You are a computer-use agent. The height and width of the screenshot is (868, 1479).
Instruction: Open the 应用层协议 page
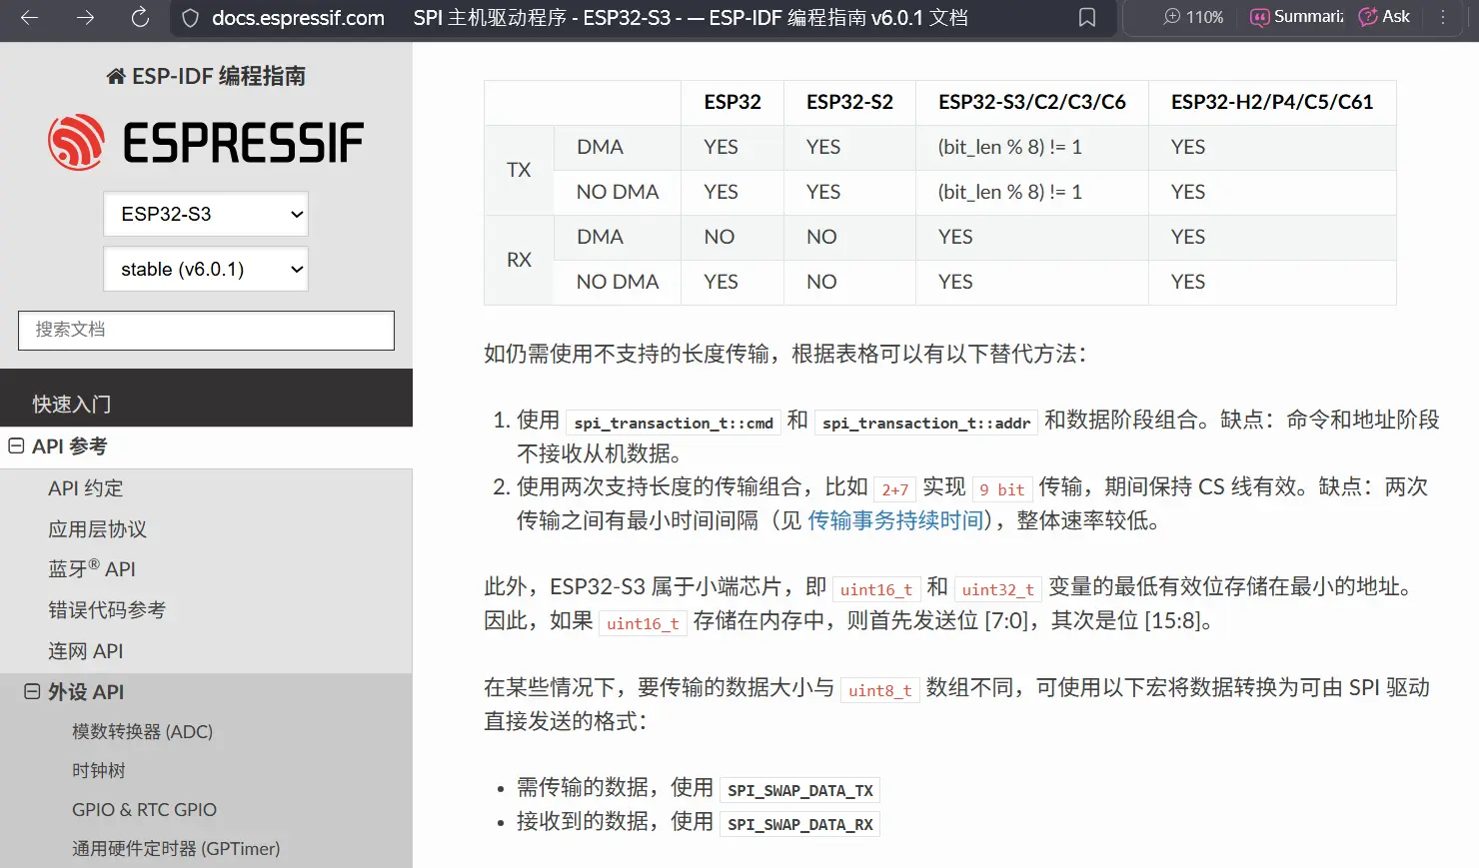pos(97,529)
